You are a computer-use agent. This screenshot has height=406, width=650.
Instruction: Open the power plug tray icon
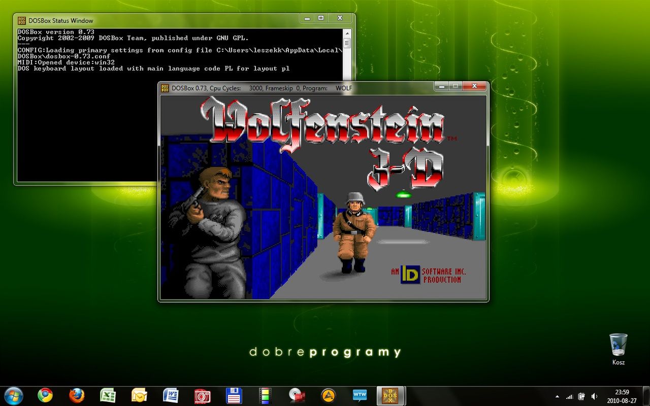582,396
